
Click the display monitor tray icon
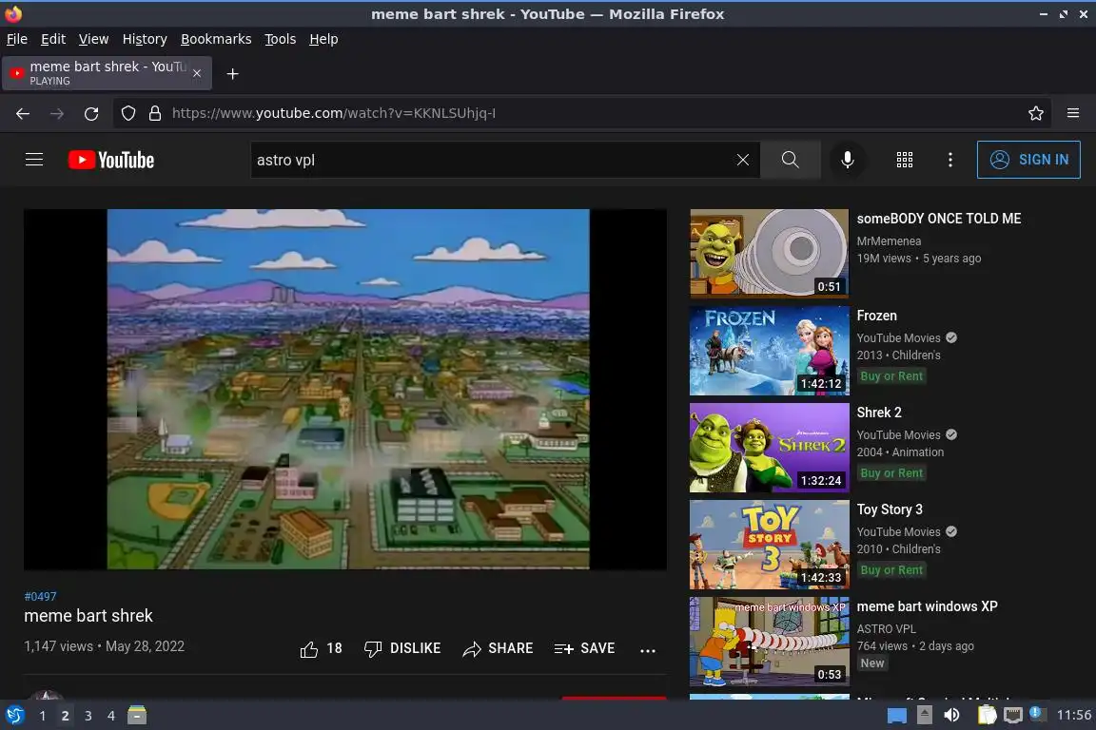(1012, 715)
